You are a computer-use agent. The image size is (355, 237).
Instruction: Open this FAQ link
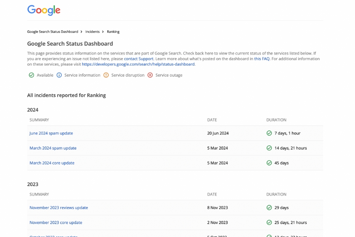261,58
